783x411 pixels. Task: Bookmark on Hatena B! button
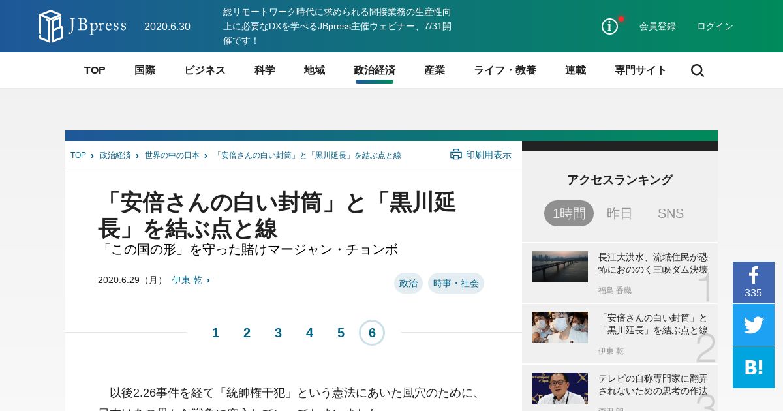[754, 367]
